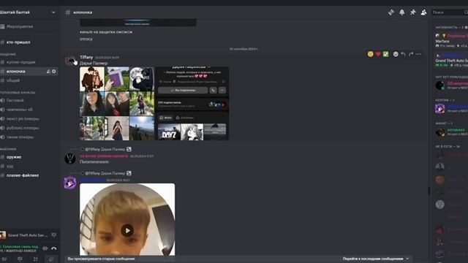Jump to replied message above Пхпхпхпхпхпп
This screenshot has height=263, width=468.
[105, 149]
